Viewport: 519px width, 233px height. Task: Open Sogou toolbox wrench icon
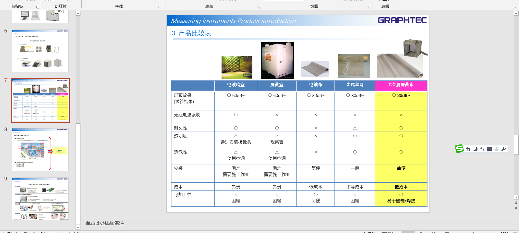tap(504, 149)
